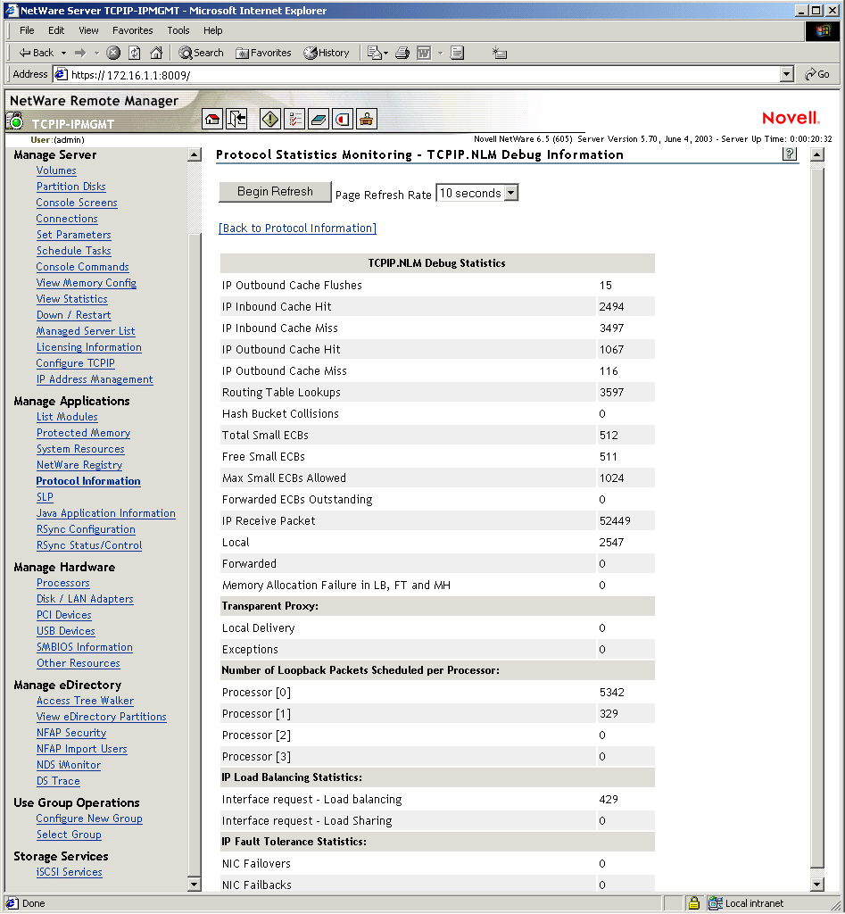Click the Local intranet zone indicator

click(747, 903)
